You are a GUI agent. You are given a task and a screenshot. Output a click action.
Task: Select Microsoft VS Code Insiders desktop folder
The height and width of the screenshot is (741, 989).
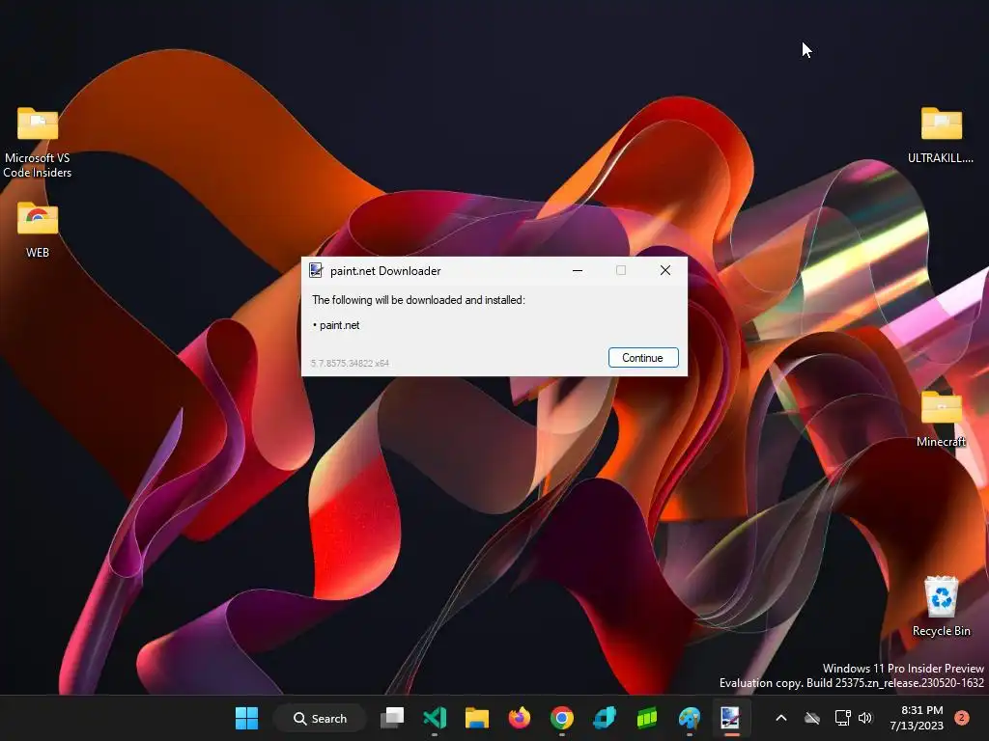(x=38, y=143)
